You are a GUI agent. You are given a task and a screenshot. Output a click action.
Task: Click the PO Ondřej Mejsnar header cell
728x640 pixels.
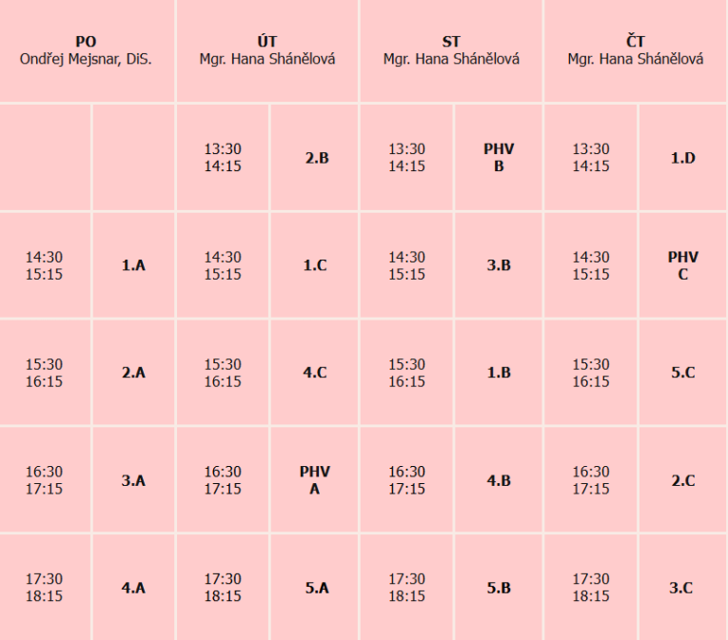[87, 50]
